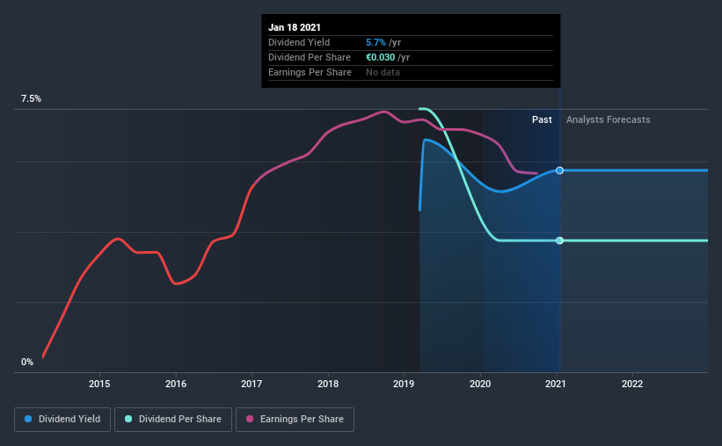Click the 2015 x-axis label
Image resolution: width=722 pixels, height=446 pixels.
point(99,384)
